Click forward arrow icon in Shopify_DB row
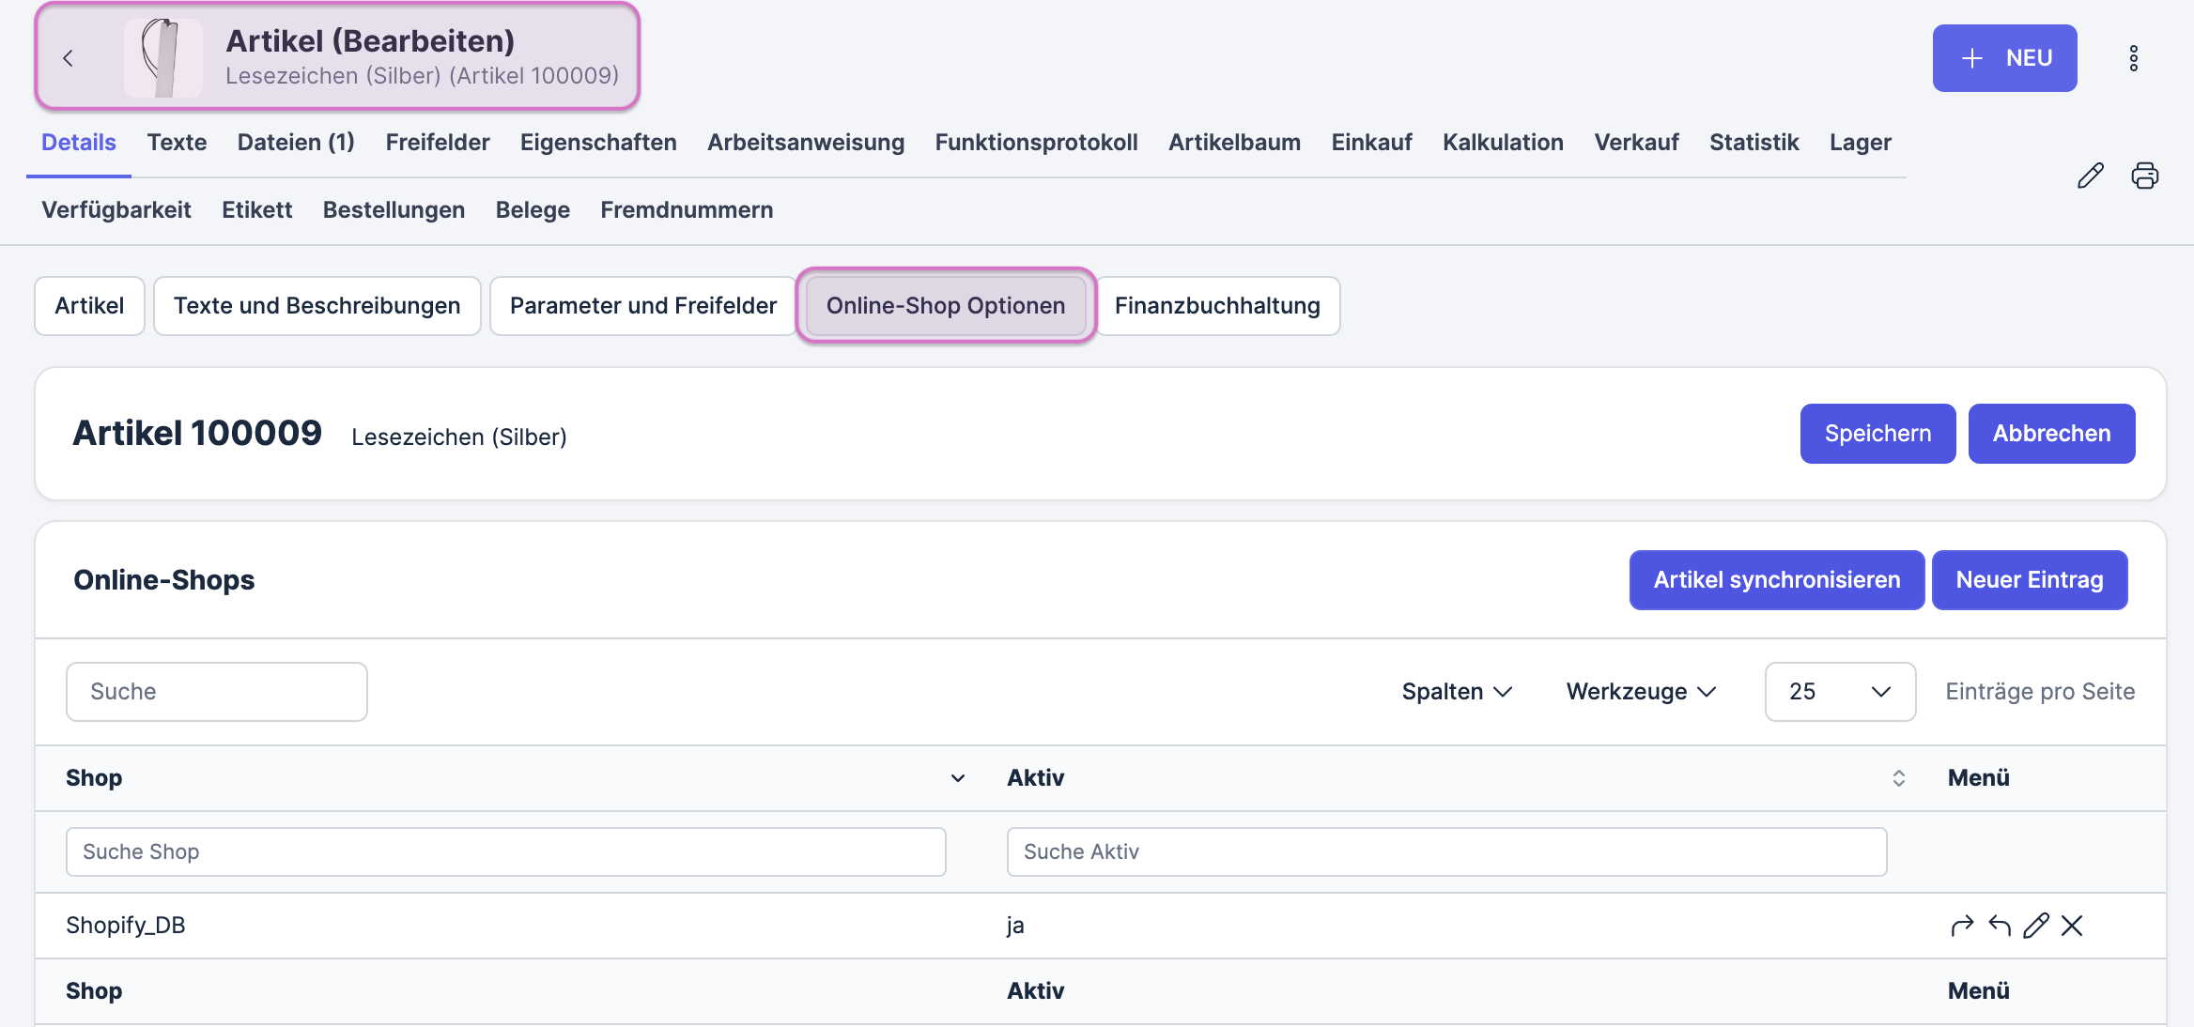This screenshot has width=2194, height=1027. (1962, 926)
